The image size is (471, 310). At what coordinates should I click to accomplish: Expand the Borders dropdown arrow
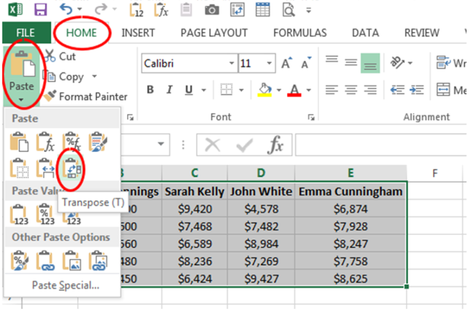pyautogui.click(x=241, y=90)
